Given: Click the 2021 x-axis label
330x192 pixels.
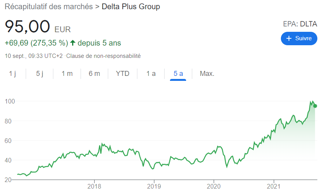Looking at the screenshot, I should (273, 187).
